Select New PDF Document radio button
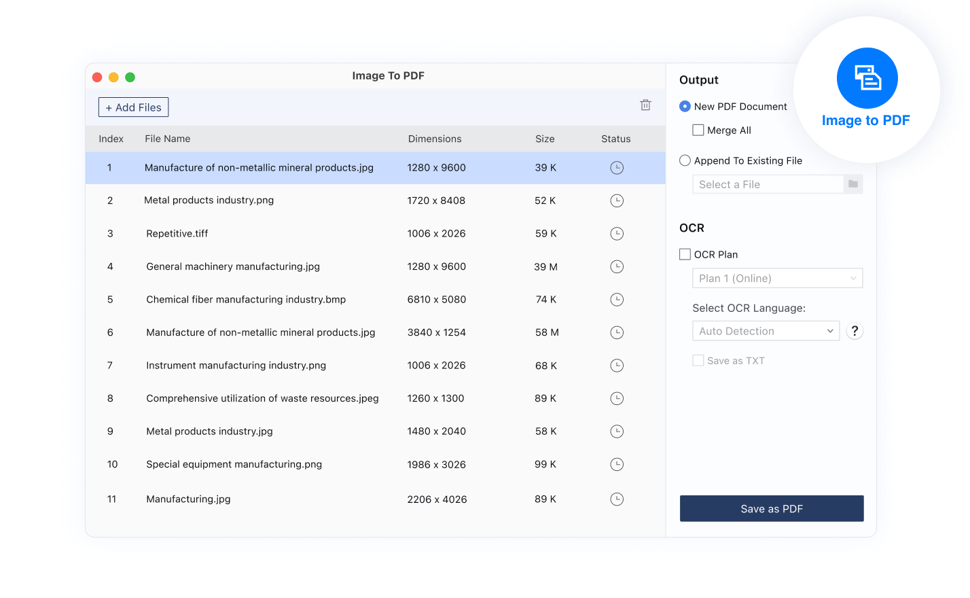 685,107
